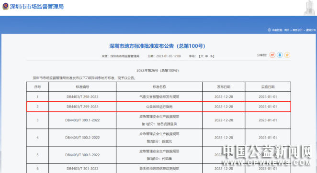Click the 发布日期 column header

tap(224, 87)
